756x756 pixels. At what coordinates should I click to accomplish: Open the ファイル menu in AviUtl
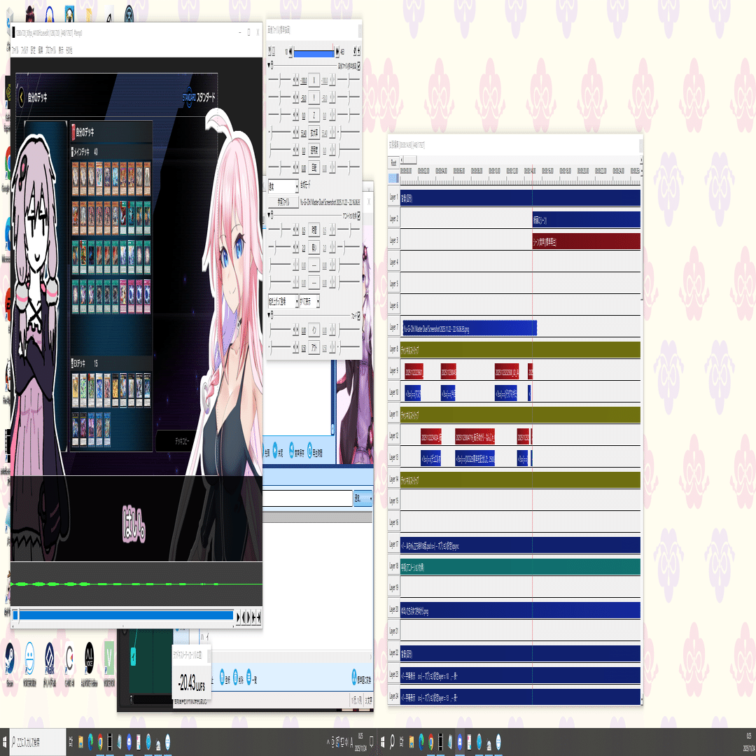click(15, 50)
